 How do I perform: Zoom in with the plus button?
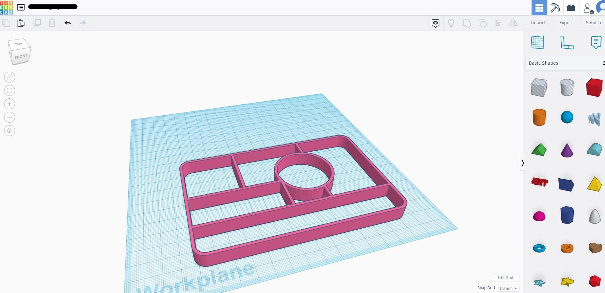click(x=10, y=104)
